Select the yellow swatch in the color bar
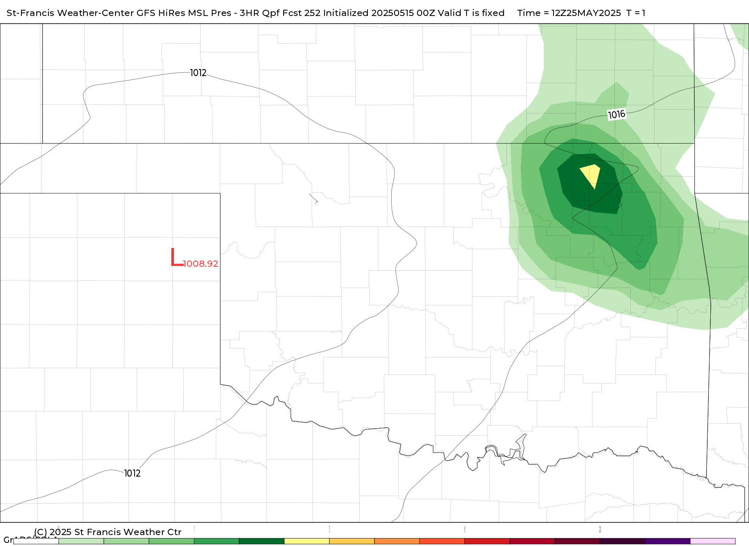This screenshot has width=749, height=546. coord(307,541)
